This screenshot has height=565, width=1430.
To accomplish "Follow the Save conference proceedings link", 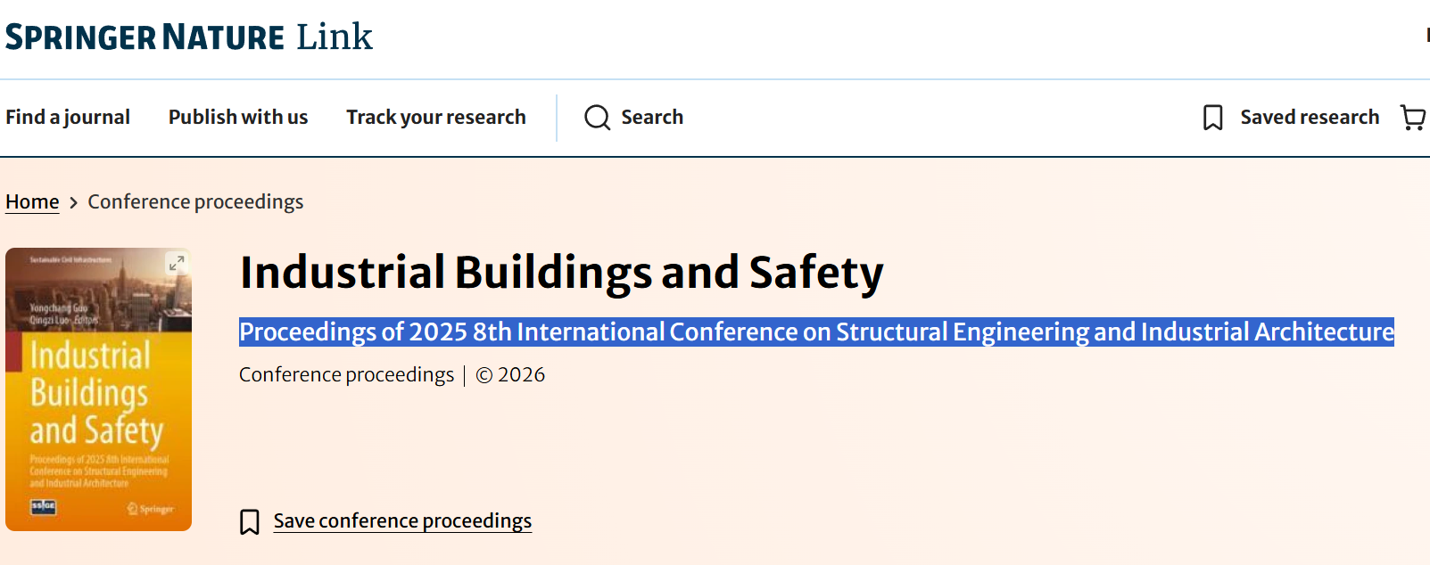I will click(x=402, y=520).
